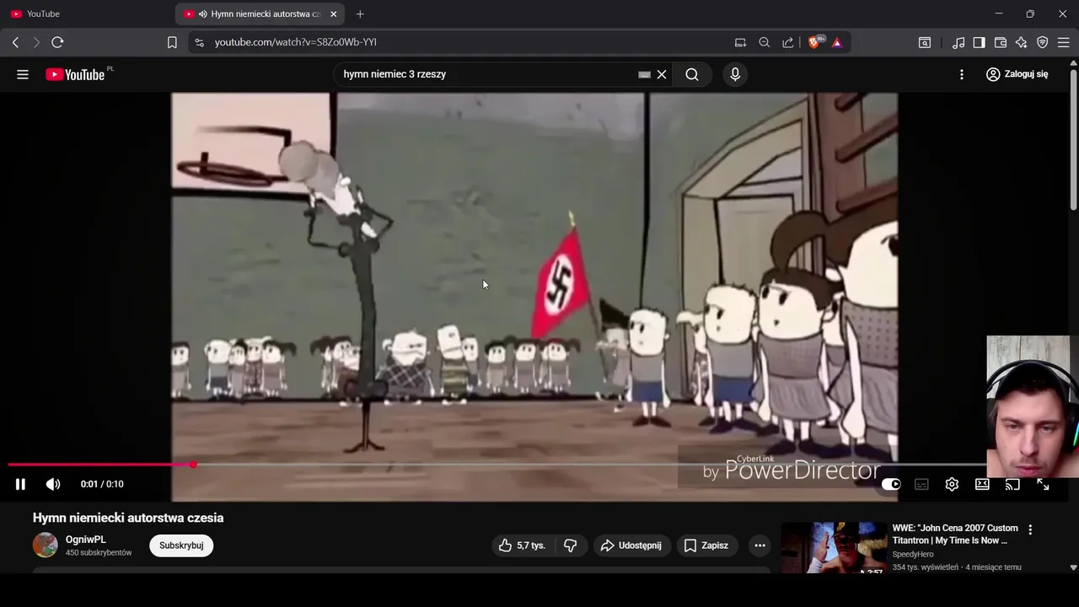1079x607 pixels.
Task: Open YouTube settings three-dot menu
Action: 961,74
